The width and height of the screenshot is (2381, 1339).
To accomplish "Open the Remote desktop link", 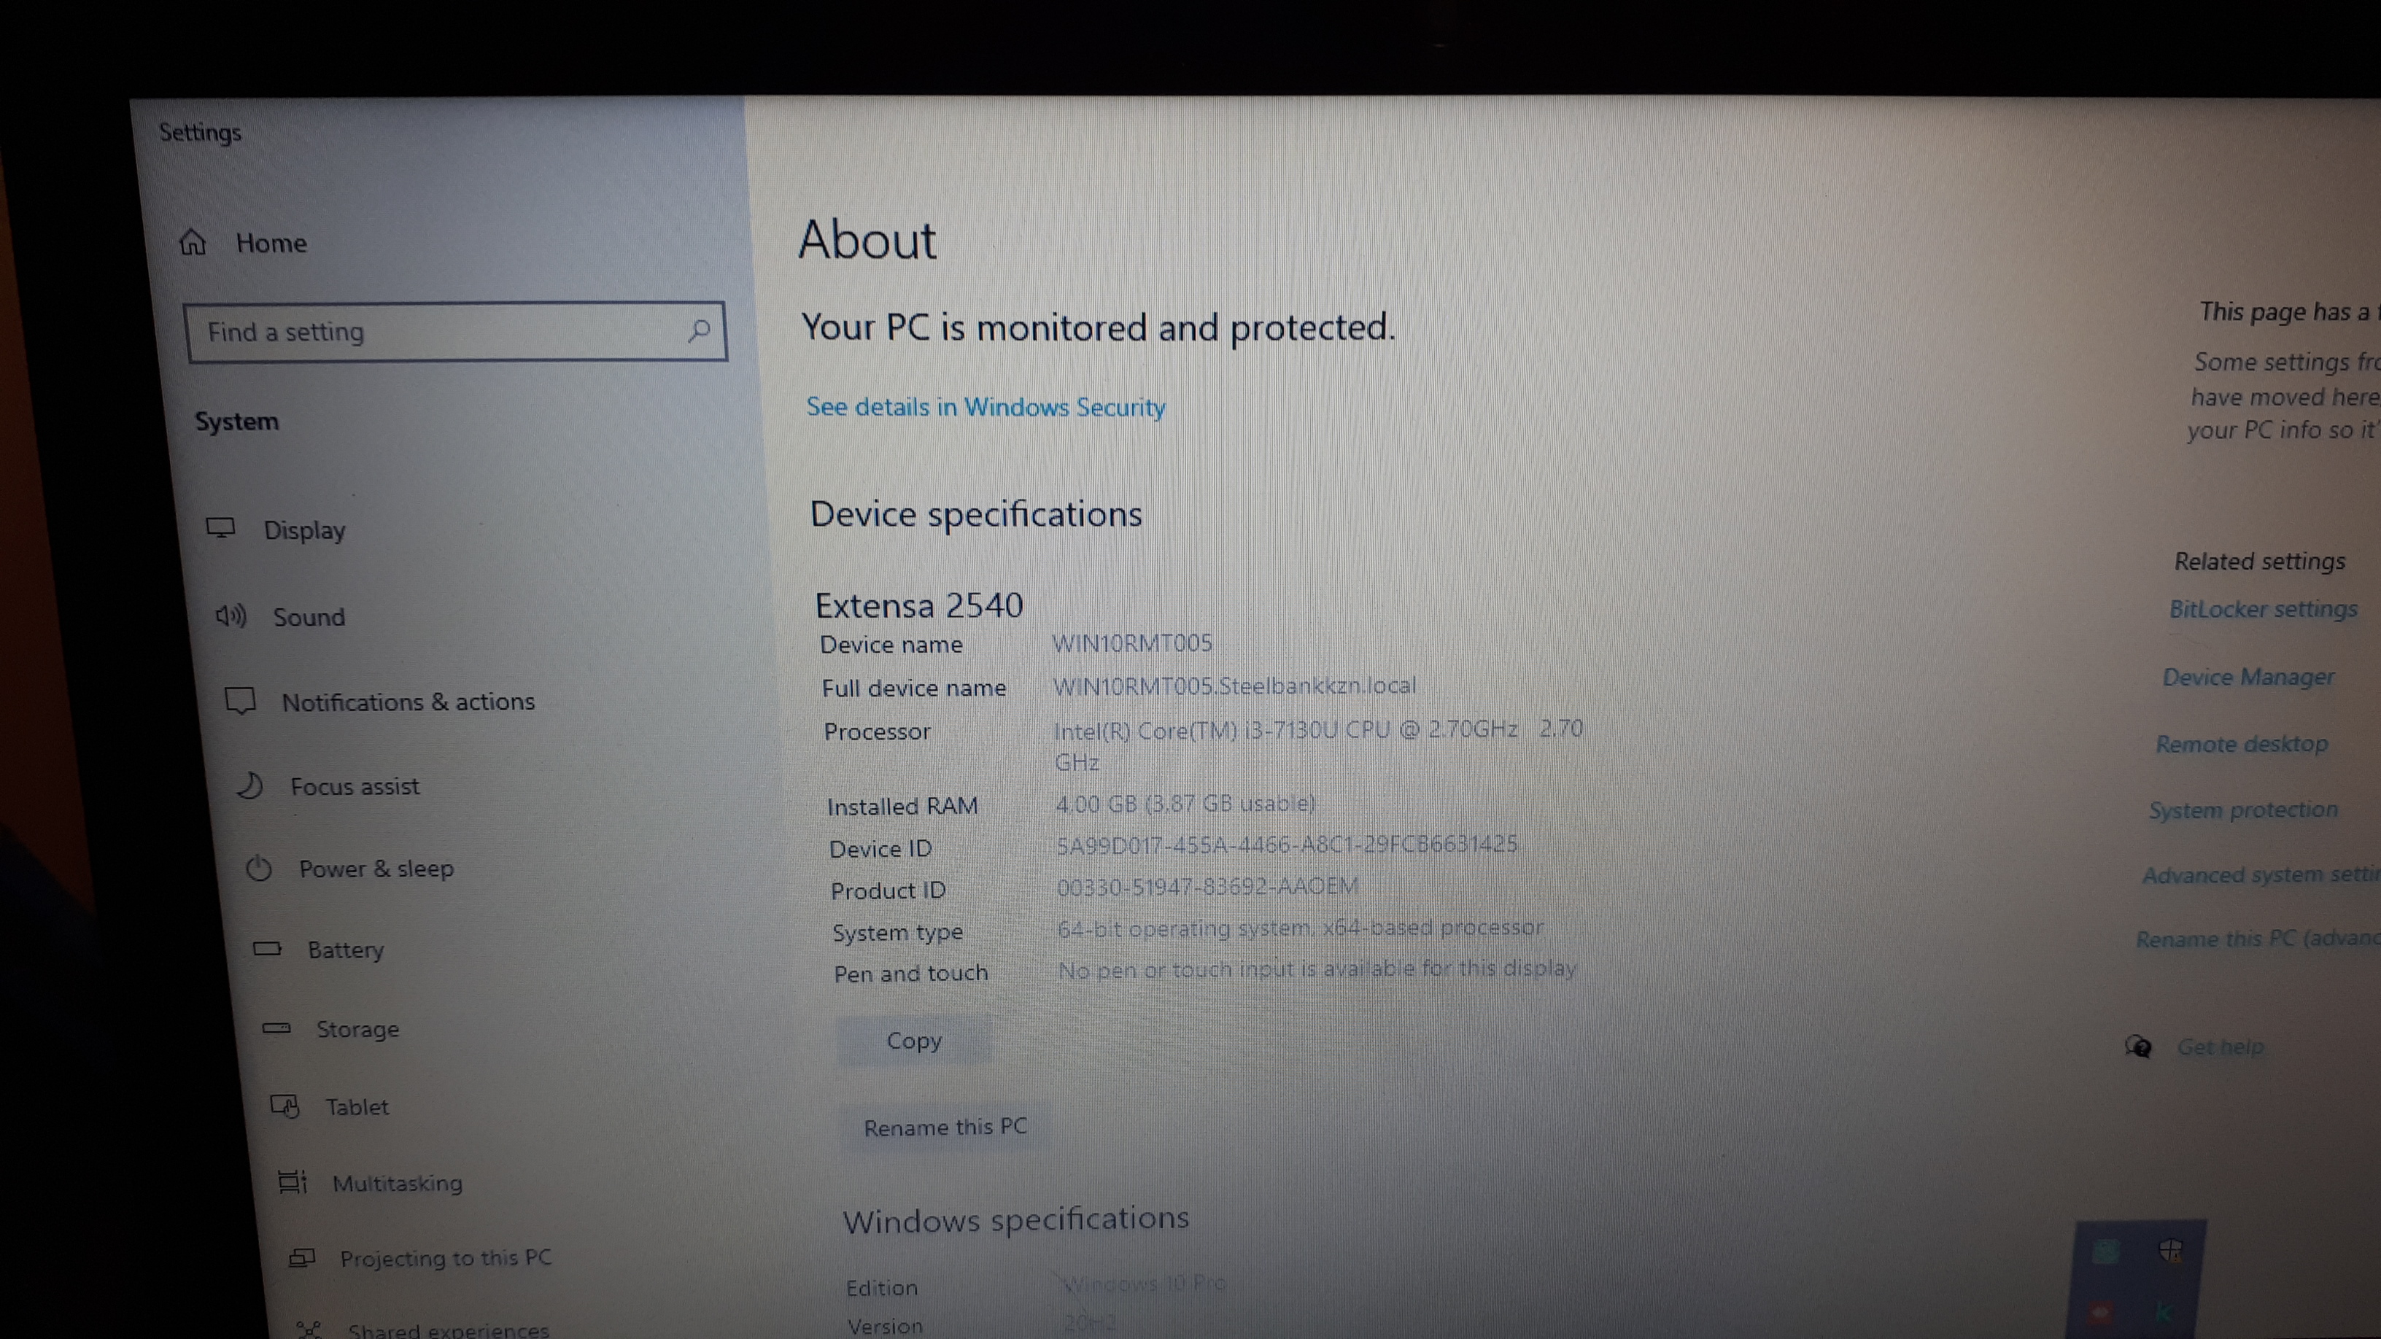I will pyautogui.click(x=2242, y=744).
